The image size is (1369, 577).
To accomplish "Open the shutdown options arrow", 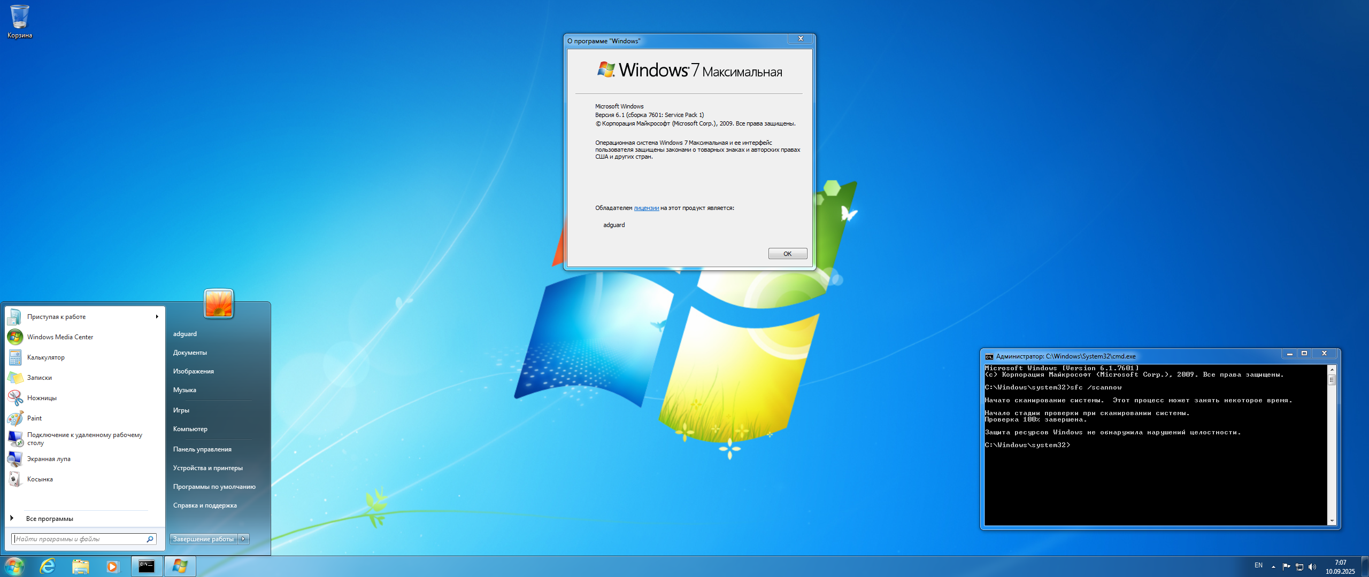I will point(244,539).
